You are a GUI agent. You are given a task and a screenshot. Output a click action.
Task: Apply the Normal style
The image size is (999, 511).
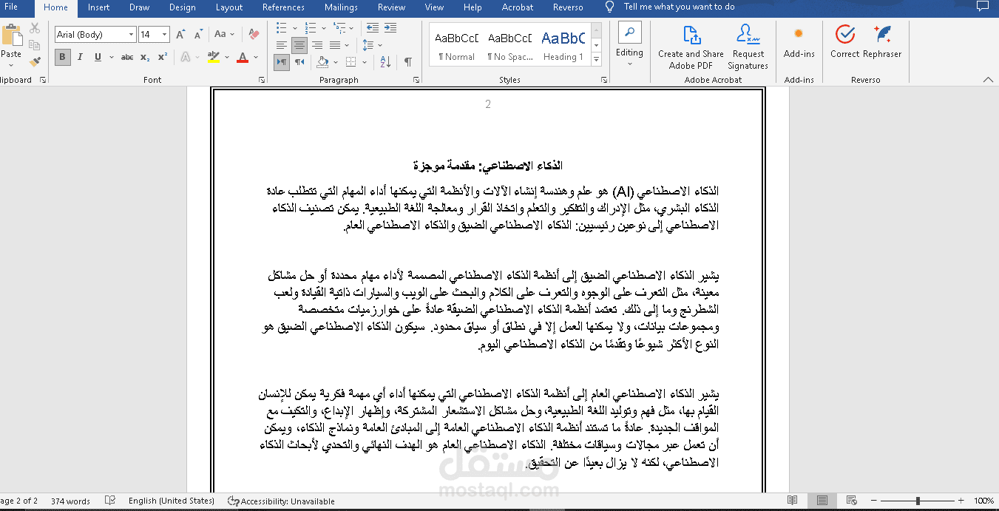[x=456, y=46]
